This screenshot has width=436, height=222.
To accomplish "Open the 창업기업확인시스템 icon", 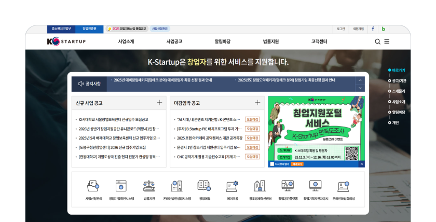I will tap(121, 186).
